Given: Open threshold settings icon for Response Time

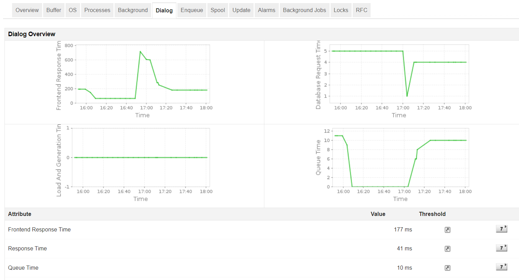Looking at the screenshot, I should [x=447, y=248].
